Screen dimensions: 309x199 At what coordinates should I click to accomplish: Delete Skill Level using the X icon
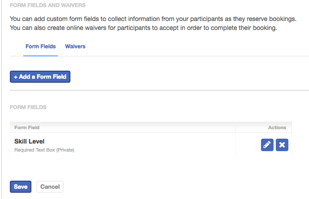coord(282,145)
